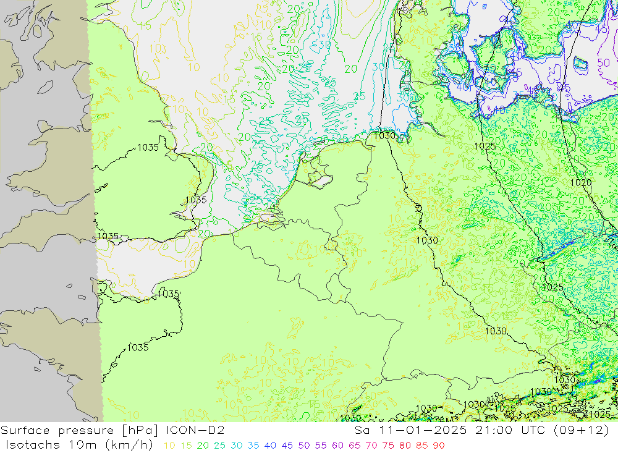Select the 85 value in isotach legend
This screenshot has width=618, height=453.
422,446
